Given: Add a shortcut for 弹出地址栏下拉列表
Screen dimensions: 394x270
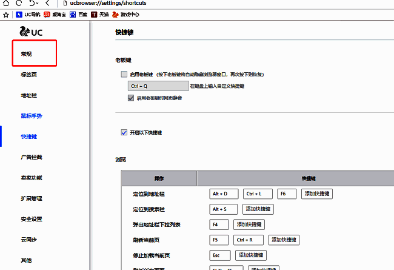Looking at the screenshot, I should (249, 224).
